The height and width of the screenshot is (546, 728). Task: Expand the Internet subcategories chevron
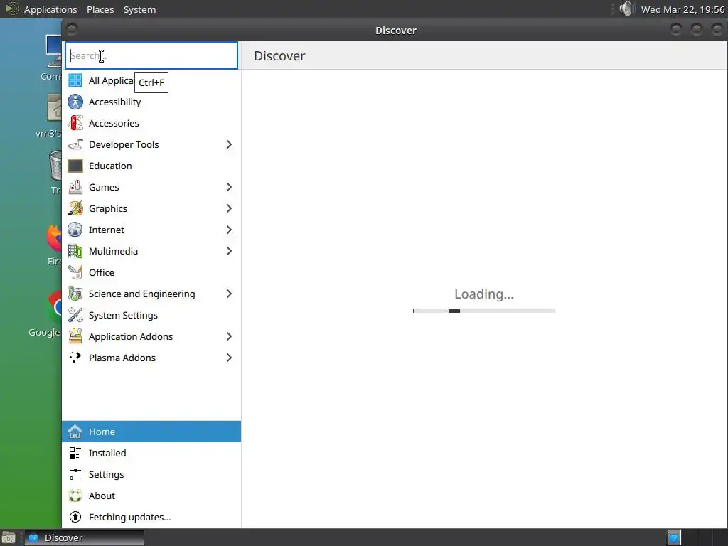[229, 230]
